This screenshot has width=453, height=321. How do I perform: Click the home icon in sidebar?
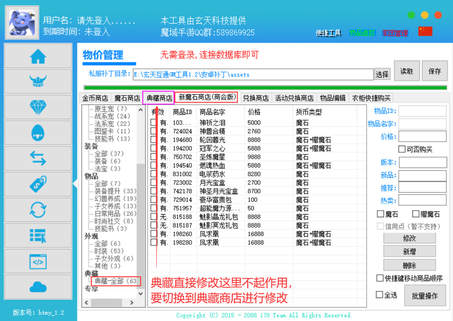pos(38,56)
